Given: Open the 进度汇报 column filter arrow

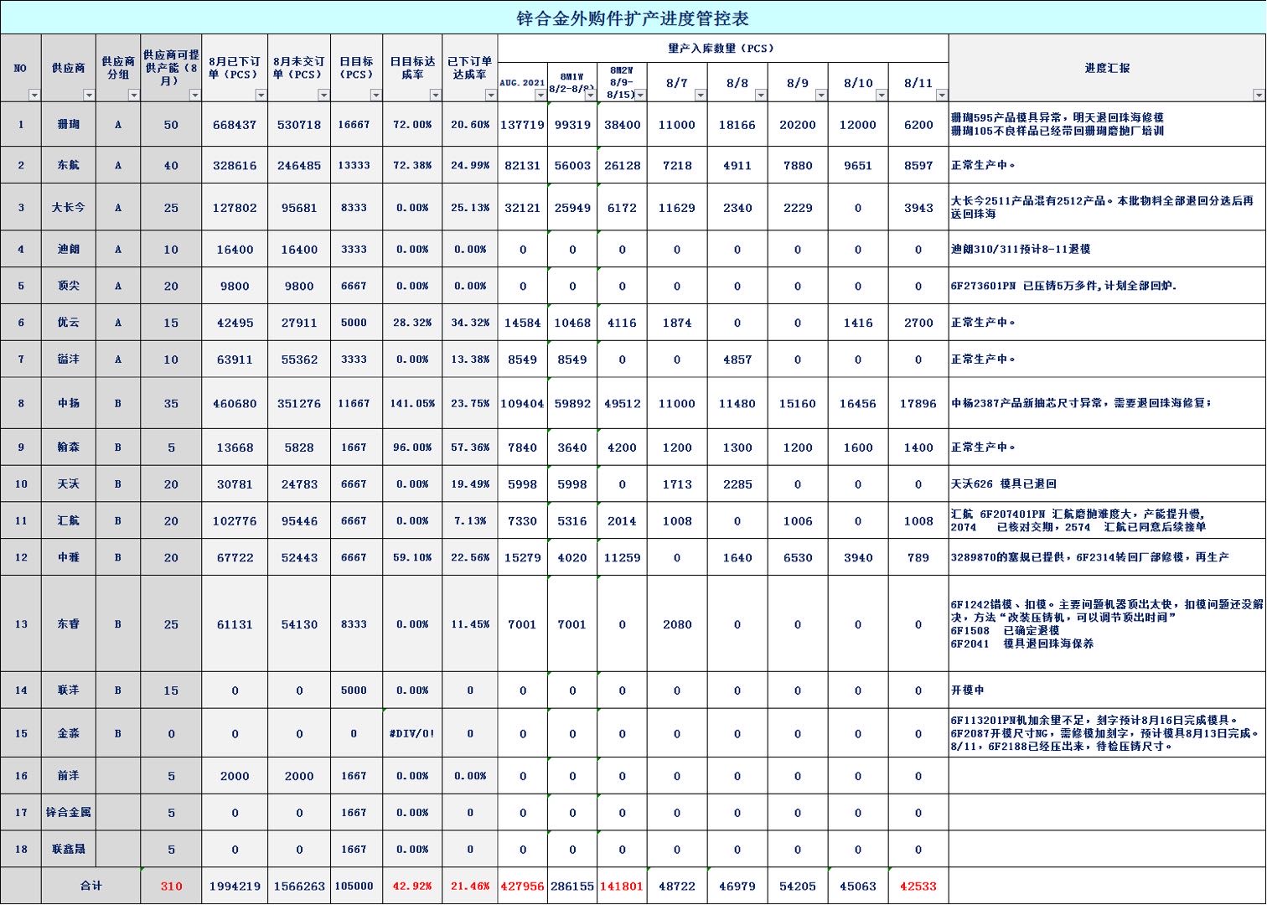Looking at the screenshot, I should pos(1259,96).
